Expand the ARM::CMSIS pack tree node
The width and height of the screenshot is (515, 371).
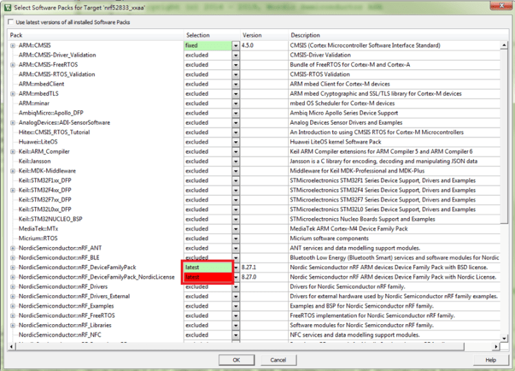point(12,45)
